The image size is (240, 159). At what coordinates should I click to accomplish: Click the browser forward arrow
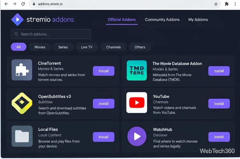pos(15,4)
